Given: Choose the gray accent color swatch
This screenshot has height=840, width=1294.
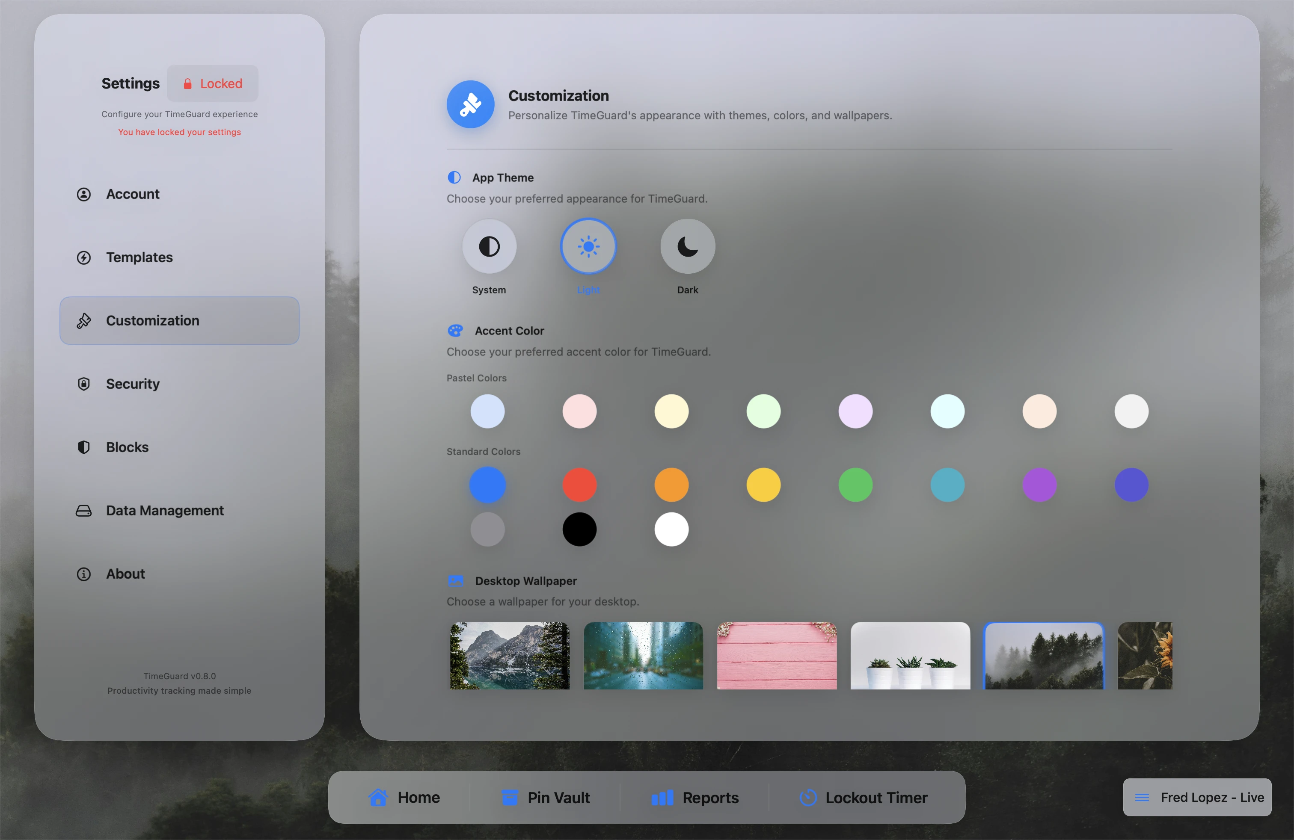Looking at the screenshot, I should 488,529.
